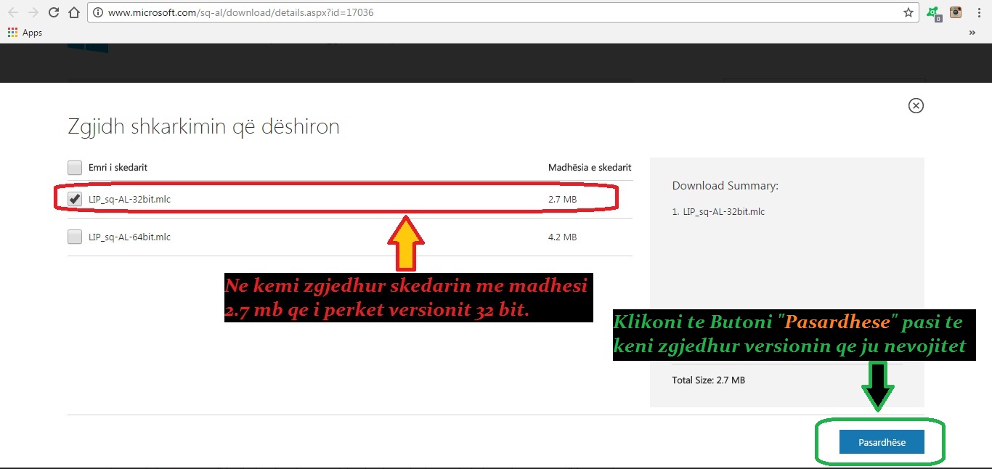This screenshot has height=469, width=992.
Task: Reload the Microsoft download page
Action: 54,12
